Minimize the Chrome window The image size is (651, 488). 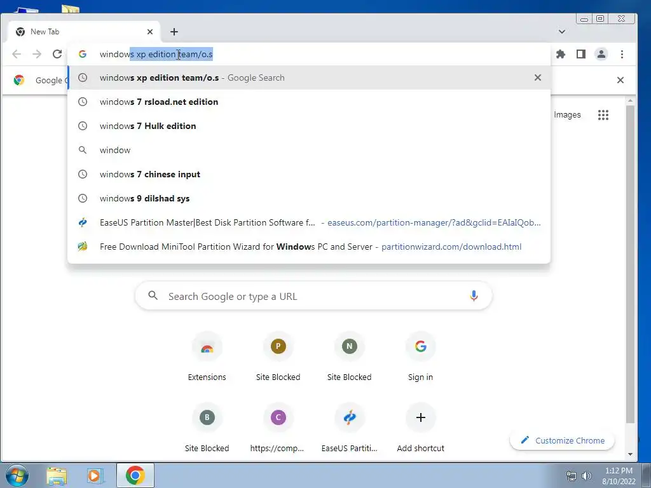pos(584,18)
